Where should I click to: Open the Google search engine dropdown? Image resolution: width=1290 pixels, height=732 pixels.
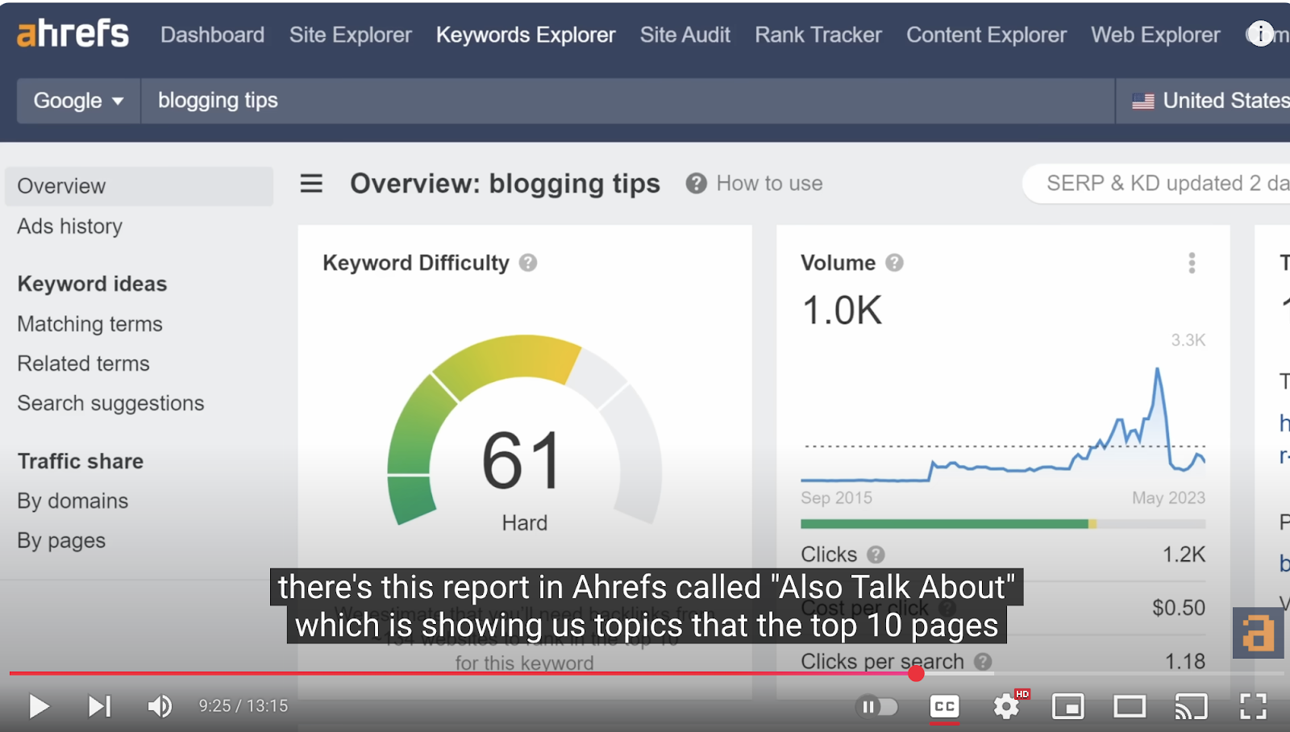point(78,101)
